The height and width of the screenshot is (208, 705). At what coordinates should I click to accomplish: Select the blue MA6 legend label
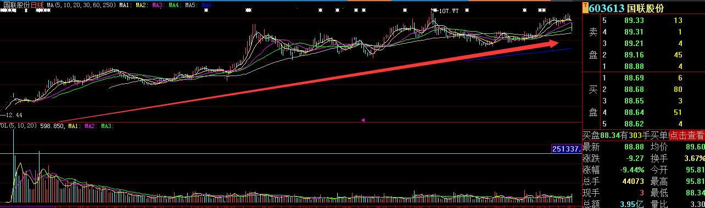[x=207, y=4]
